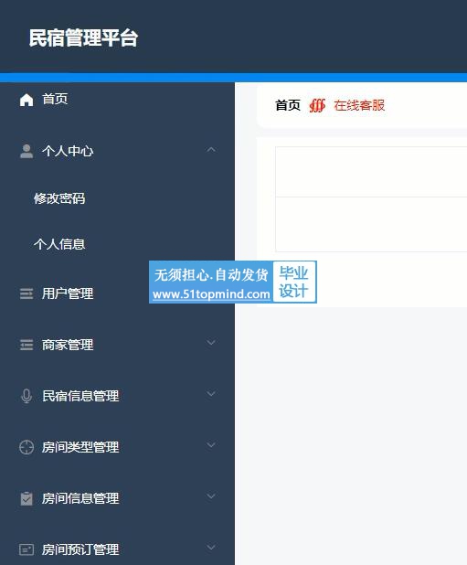Expand the 民宿信息管理 chevron

(x=211, y=393)
